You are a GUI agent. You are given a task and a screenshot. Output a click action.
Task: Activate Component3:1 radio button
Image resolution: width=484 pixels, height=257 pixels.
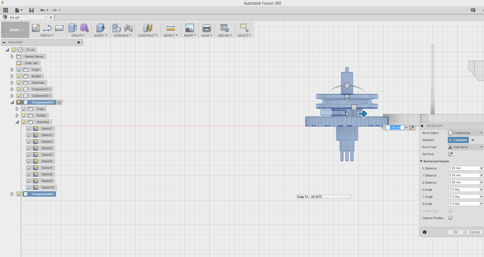point(59,102)
